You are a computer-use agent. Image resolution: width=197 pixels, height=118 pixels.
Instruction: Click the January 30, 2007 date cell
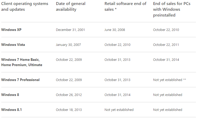pos(68,45)
